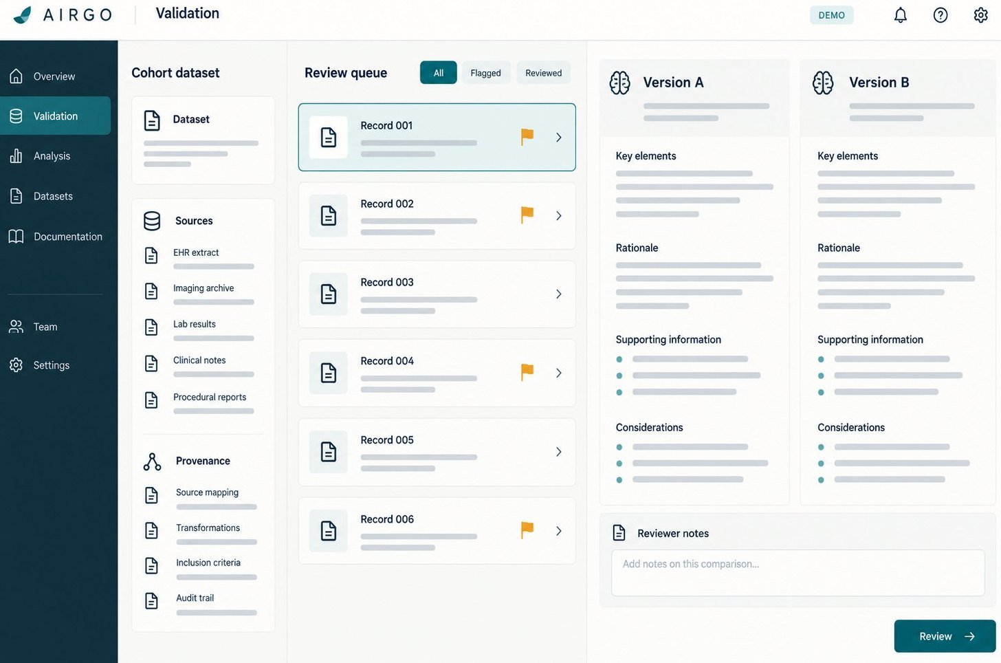
Task: Expand Record 005 with its chevron
Action: point(559,452)
